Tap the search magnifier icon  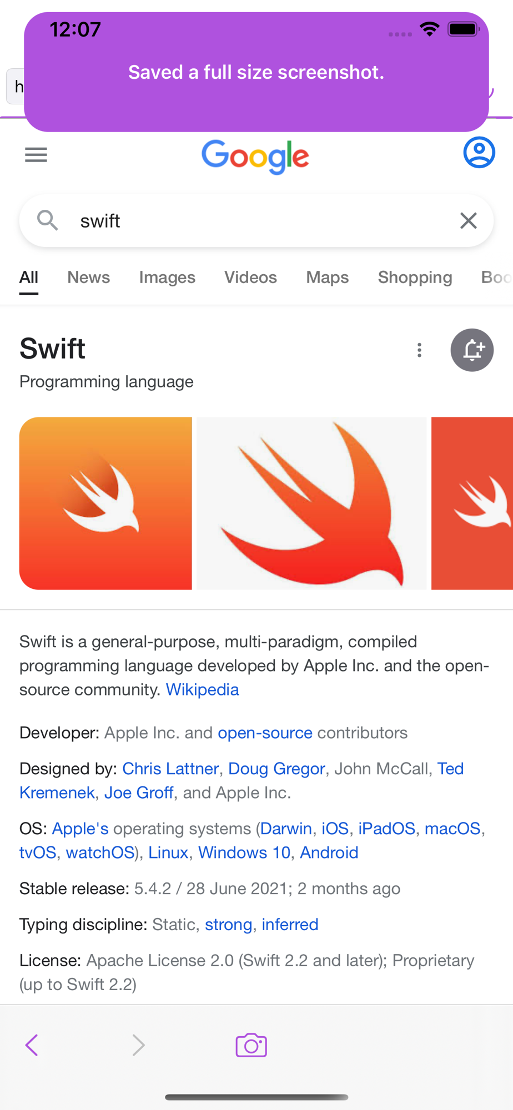(48, 220)
